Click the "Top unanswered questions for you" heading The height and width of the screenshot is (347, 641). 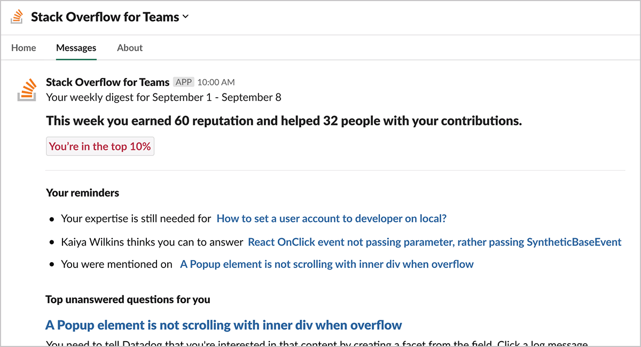click(128, 299)
